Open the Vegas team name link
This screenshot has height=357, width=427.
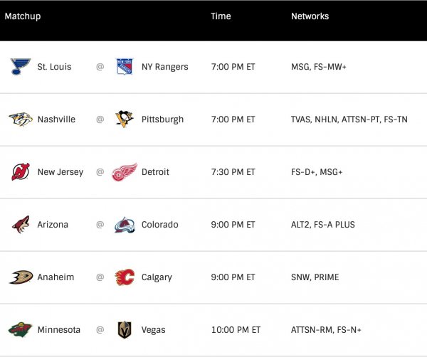click(154, 330)
